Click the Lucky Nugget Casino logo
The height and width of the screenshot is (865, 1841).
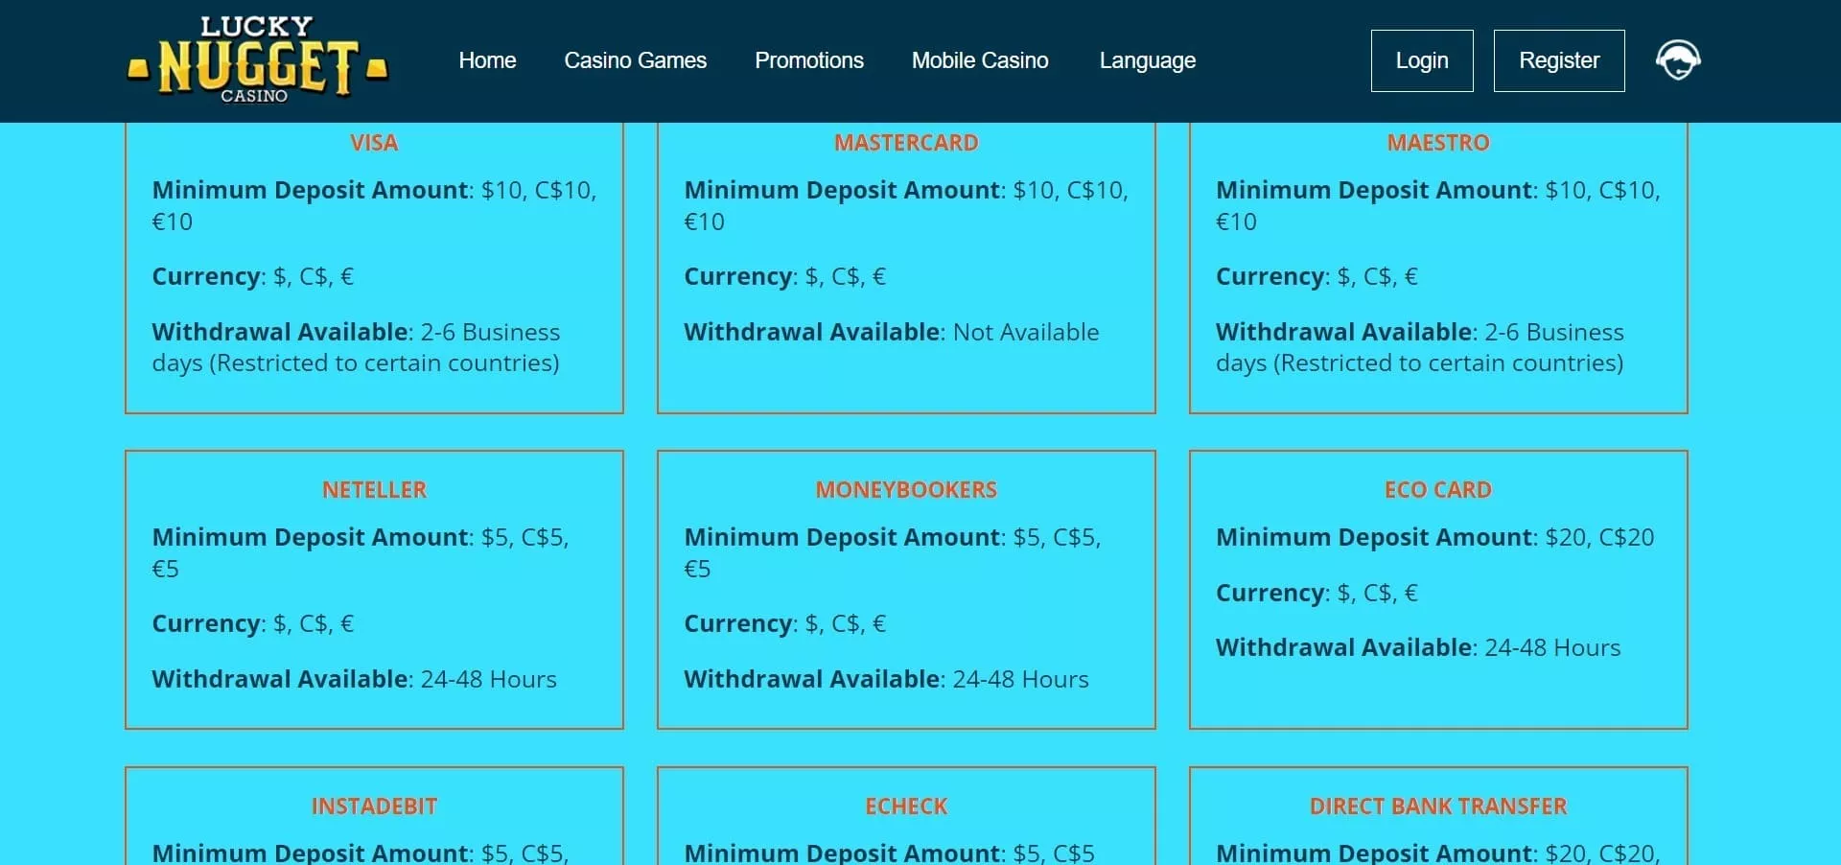[257, 59]
